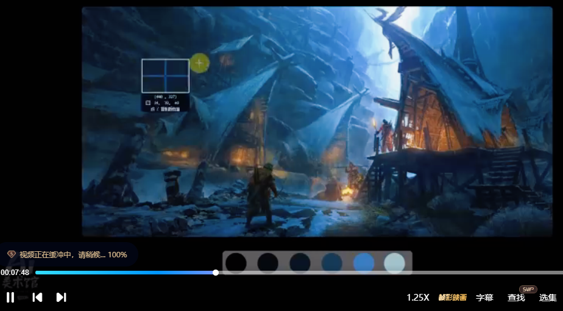
Task: Click the SVIP badge above 查找
Action: click(x=528, y=289)
